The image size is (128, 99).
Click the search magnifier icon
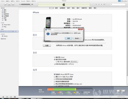coord(111,4)
